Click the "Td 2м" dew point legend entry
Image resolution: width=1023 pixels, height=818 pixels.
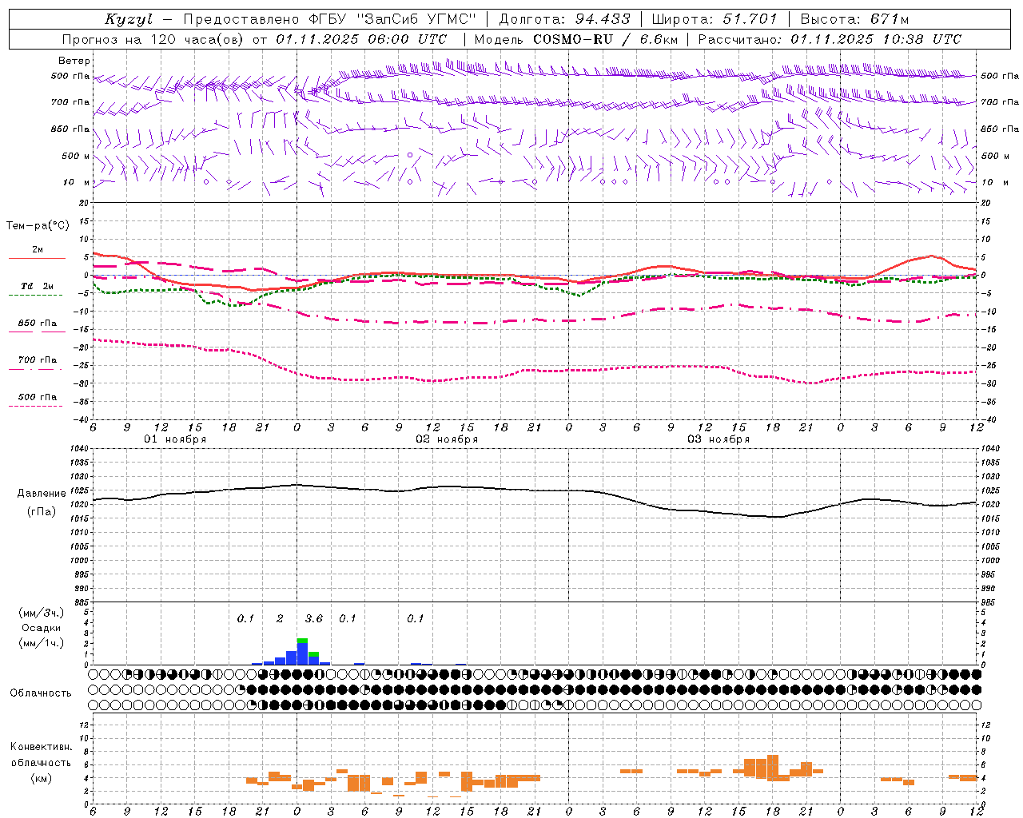[x=37, y=286]
